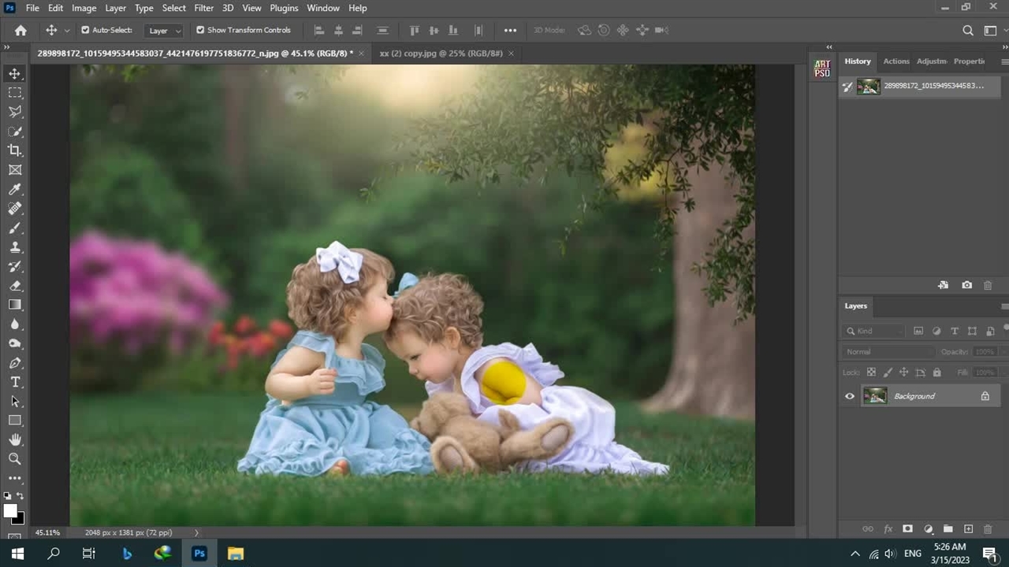
Task: Select the Crop tool
Action: 15,150
